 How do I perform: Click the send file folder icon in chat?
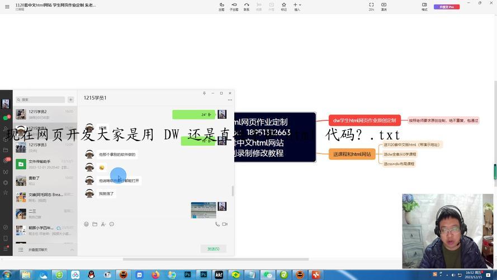[x=95, y=224]
